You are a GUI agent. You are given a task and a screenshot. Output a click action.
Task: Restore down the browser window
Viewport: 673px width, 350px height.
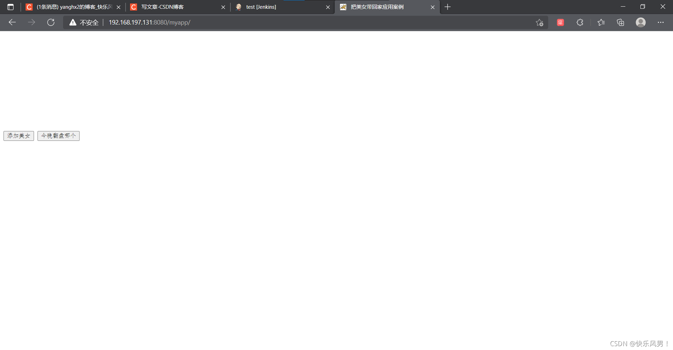tap(643, 7)
